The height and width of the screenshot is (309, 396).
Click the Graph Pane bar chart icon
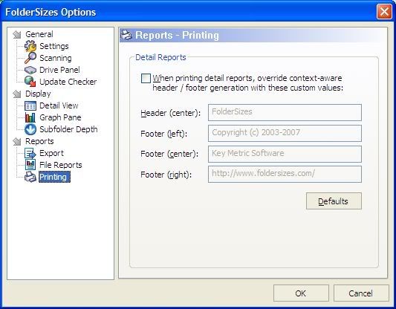click(30, 117)
